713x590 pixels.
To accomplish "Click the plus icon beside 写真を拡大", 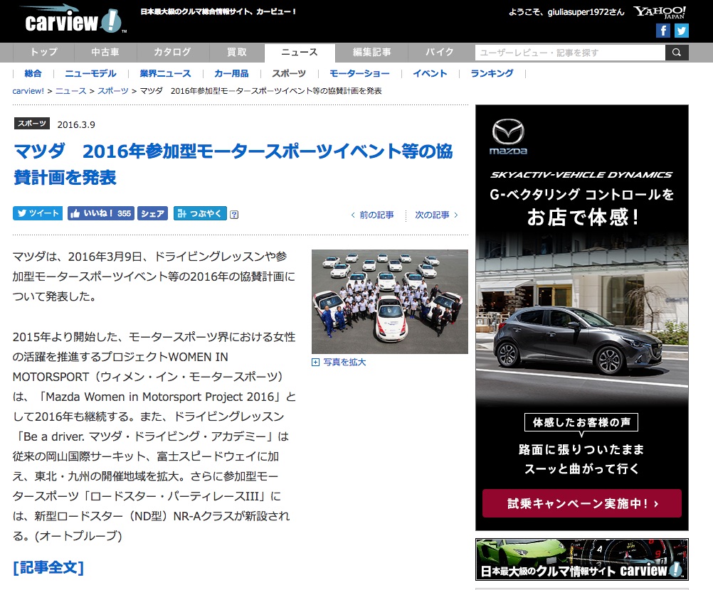I will coord(315,362).
